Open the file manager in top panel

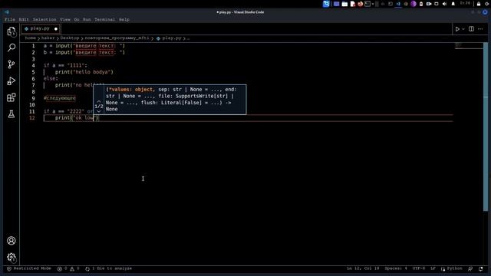point(344,4)
